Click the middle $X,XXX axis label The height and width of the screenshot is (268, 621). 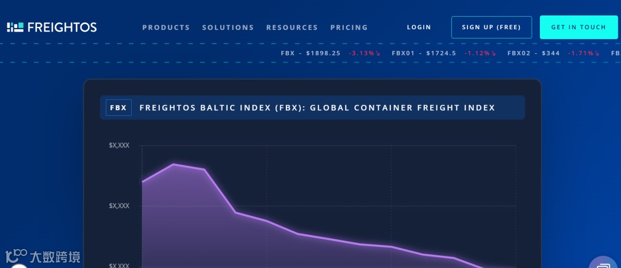pos(119,206)
